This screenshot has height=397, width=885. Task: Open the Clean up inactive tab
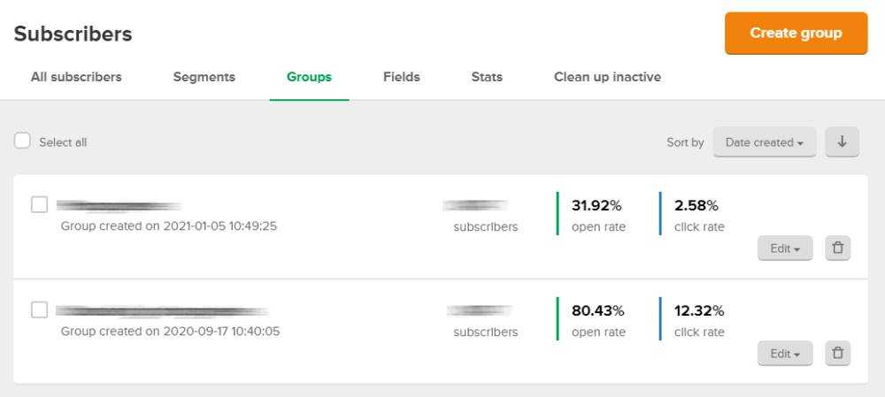click(607, 77)
